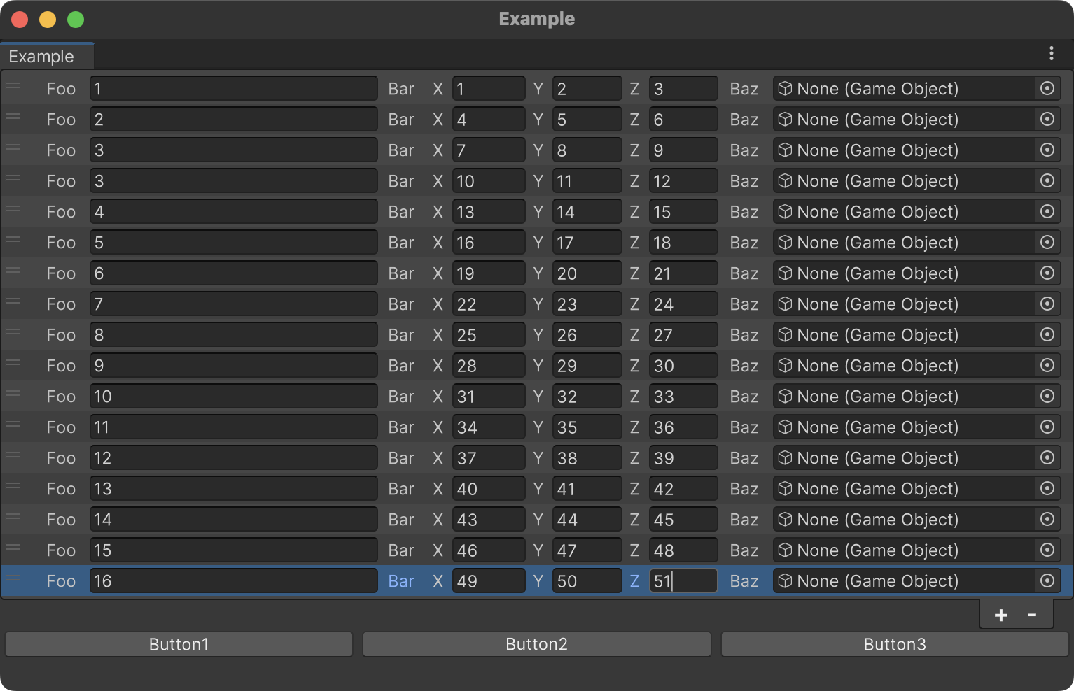Add a new list element with the plus icon
This screenshot has height=691, width=1074.
pos(1000,615)
